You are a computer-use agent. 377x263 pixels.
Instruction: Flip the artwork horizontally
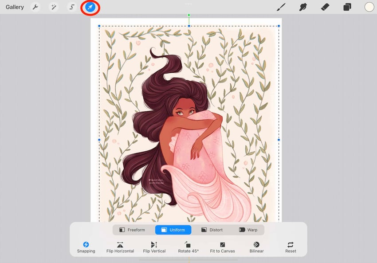point(120,247)
